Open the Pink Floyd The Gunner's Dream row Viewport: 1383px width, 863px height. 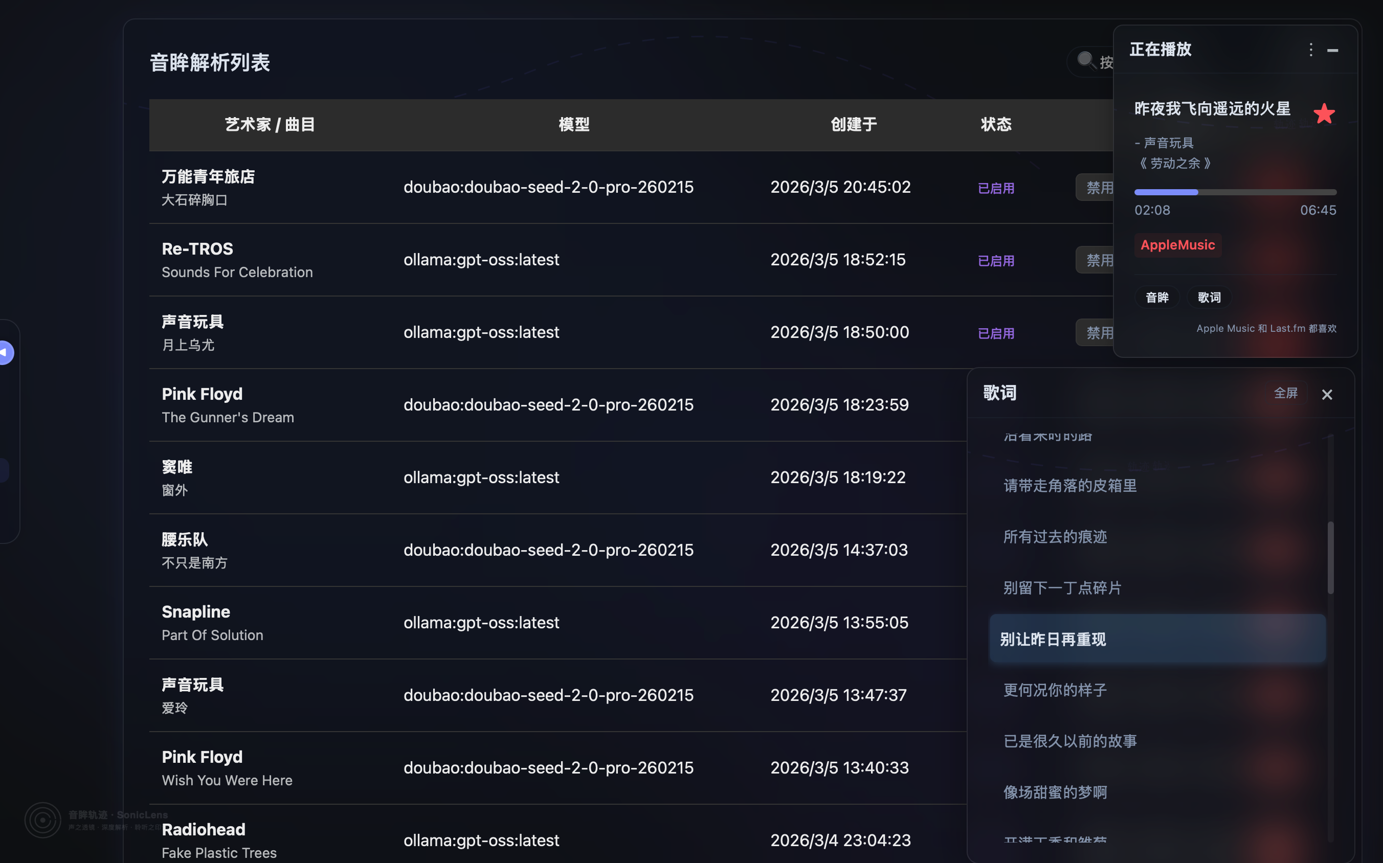[227, 405]
